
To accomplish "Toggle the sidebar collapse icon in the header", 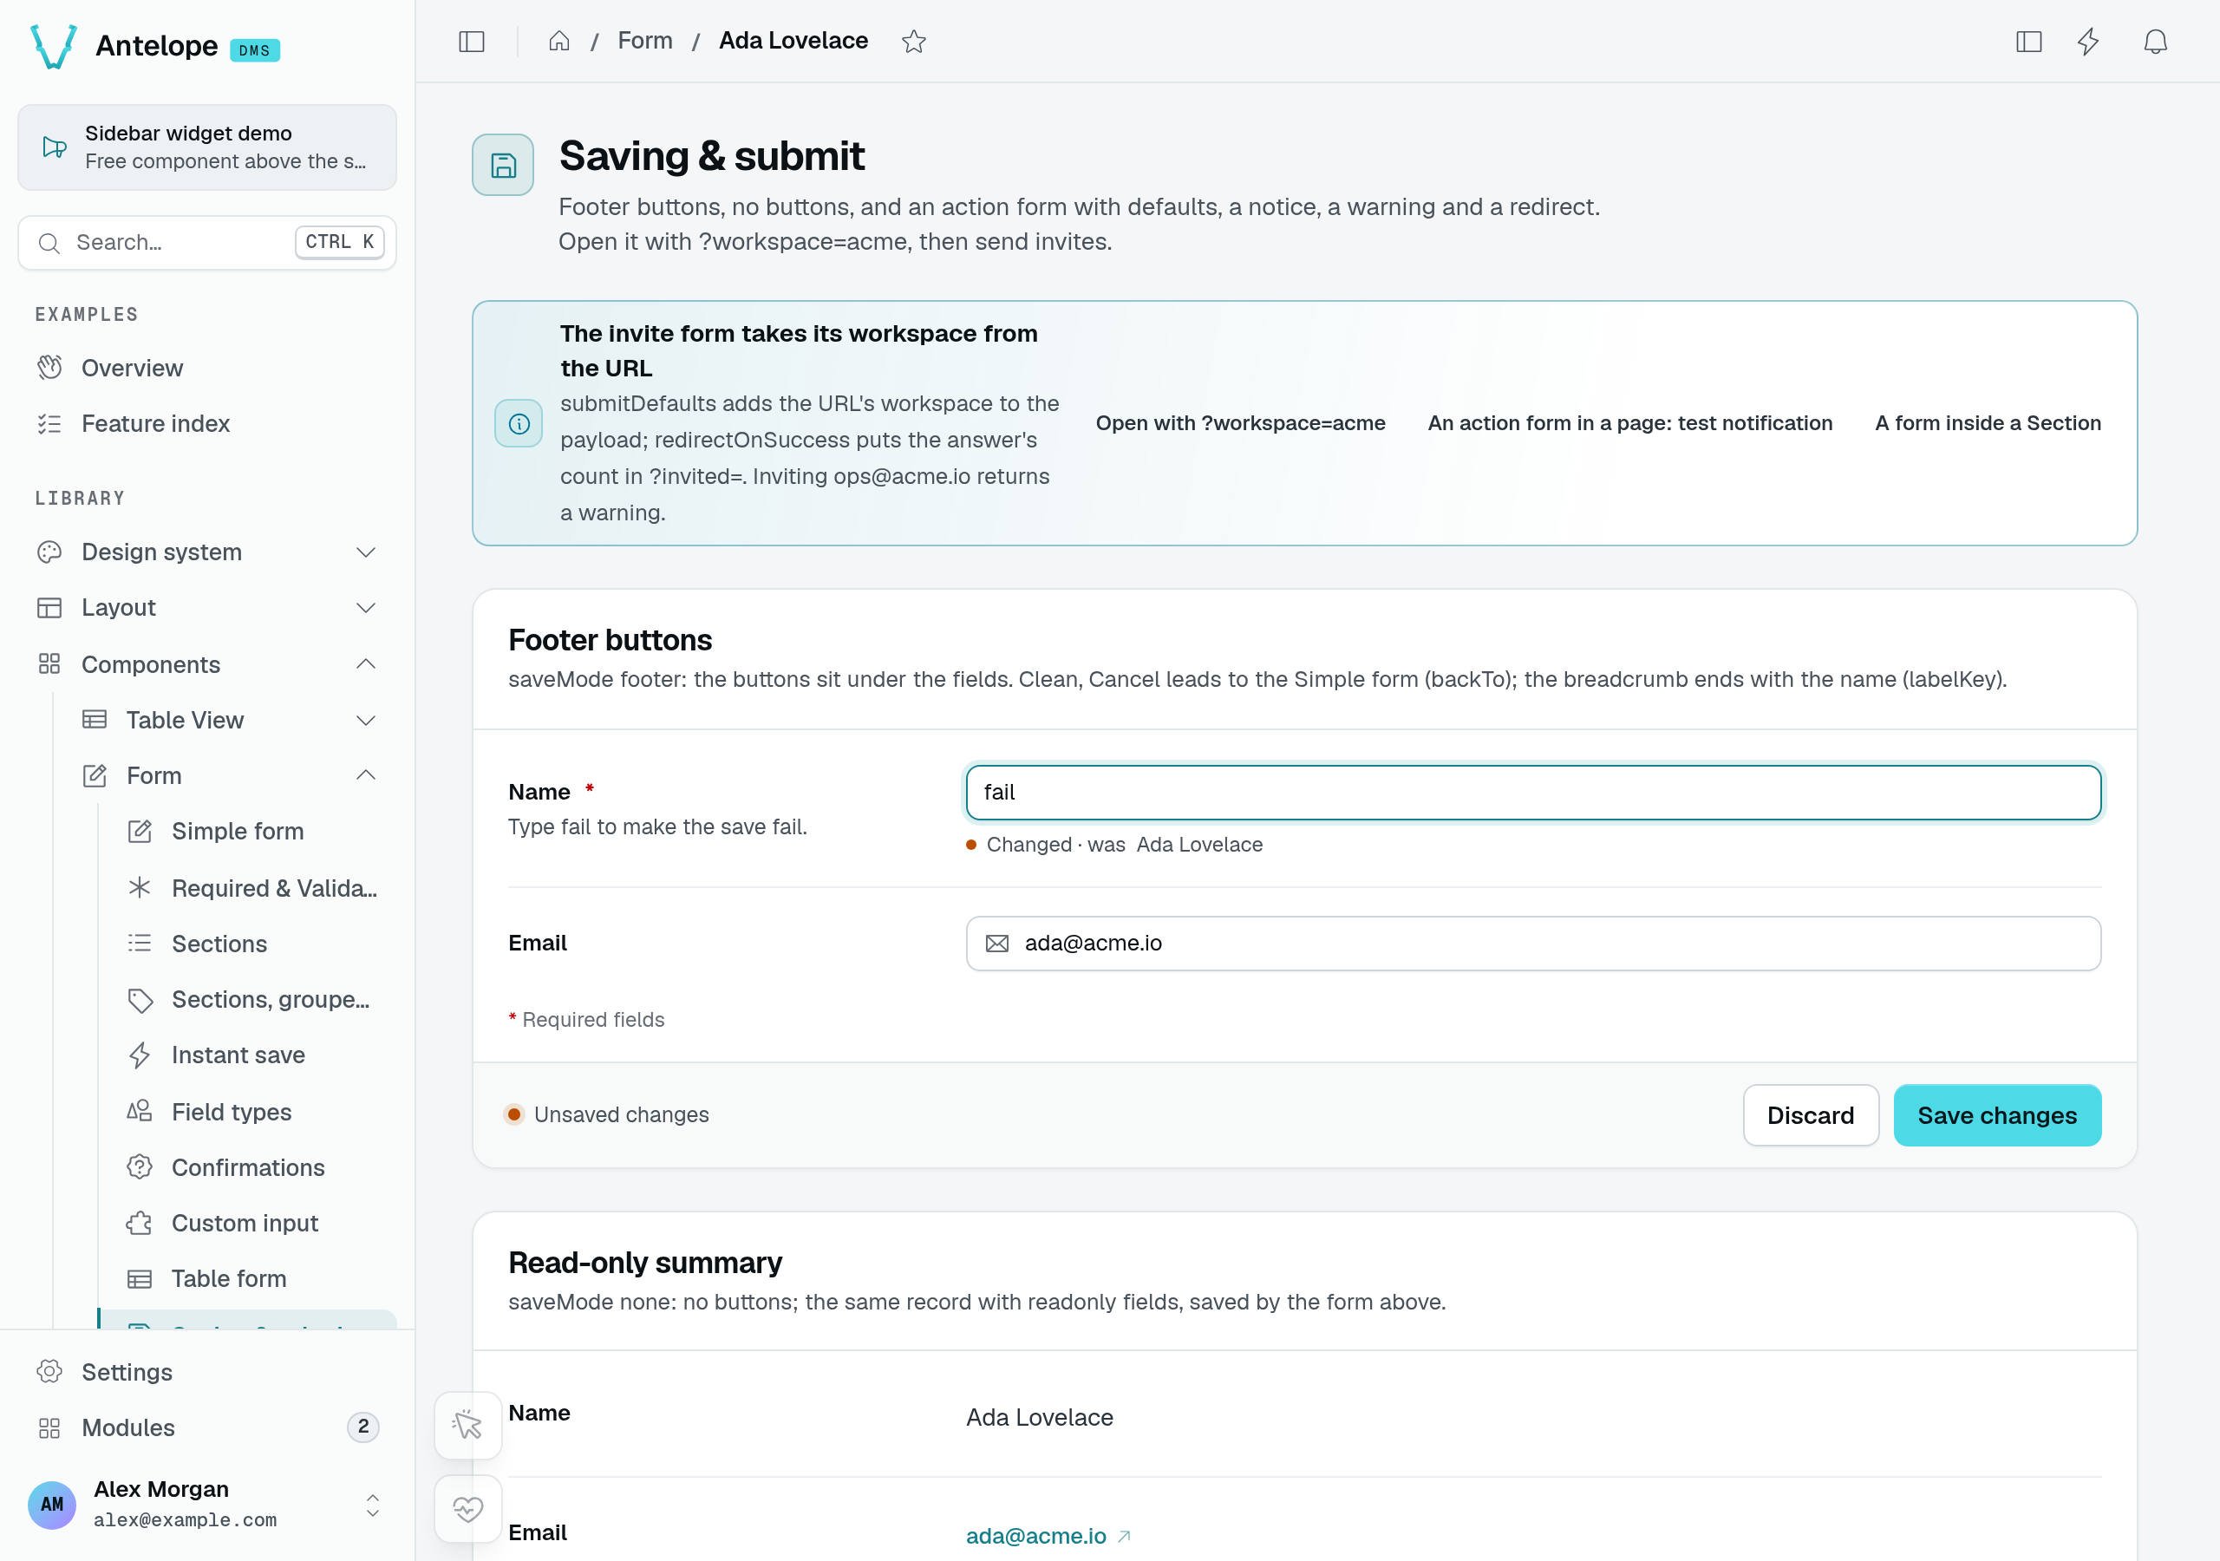I will (x=471, y=42).
